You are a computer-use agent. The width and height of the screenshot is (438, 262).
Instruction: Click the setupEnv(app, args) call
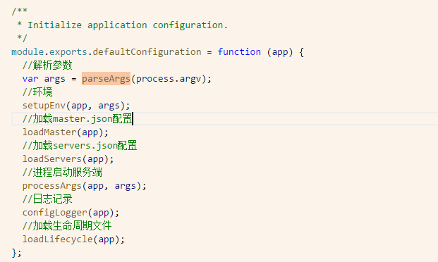[x=76, y=106]
